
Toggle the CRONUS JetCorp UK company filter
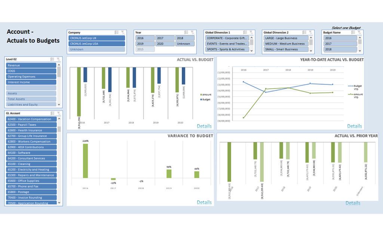point(97,38)
